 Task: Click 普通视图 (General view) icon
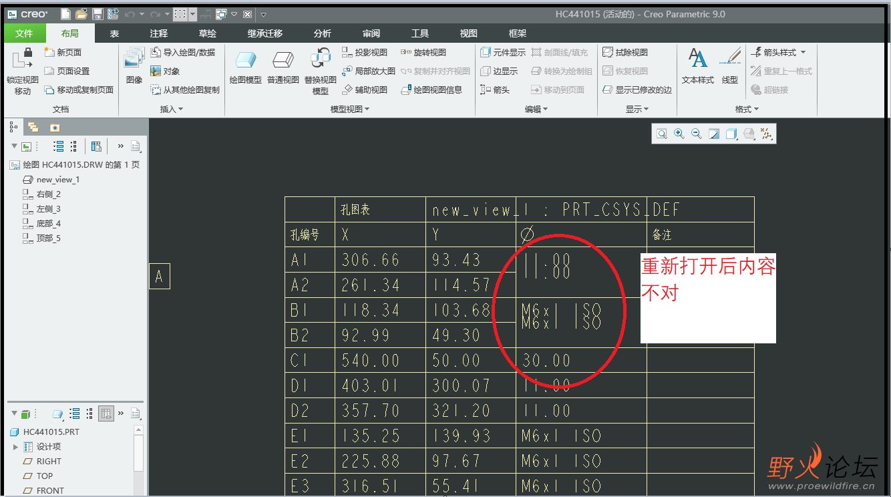pos(283,66)
